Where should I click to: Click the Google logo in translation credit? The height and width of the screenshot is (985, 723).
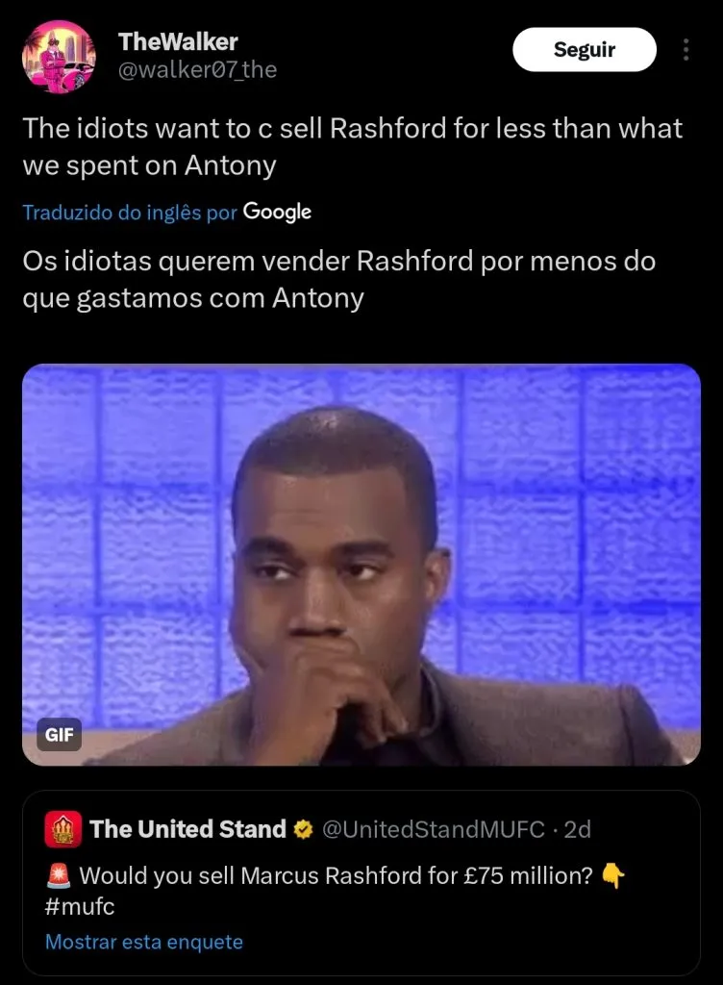tap(277, 212)
